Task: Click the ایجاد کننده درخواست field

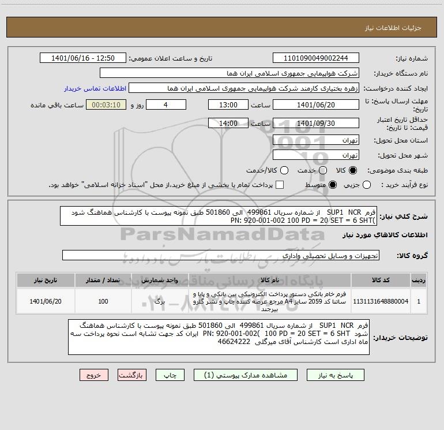Action: 244,88
